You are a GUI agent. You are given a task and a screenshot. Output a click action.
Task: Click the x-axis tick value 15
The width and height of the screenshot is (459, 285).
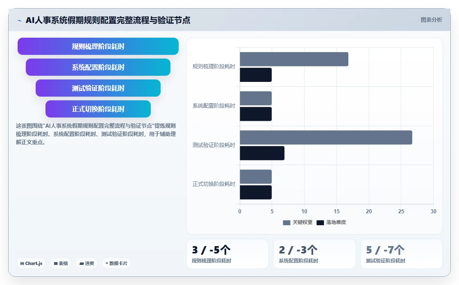click(336, 211)
